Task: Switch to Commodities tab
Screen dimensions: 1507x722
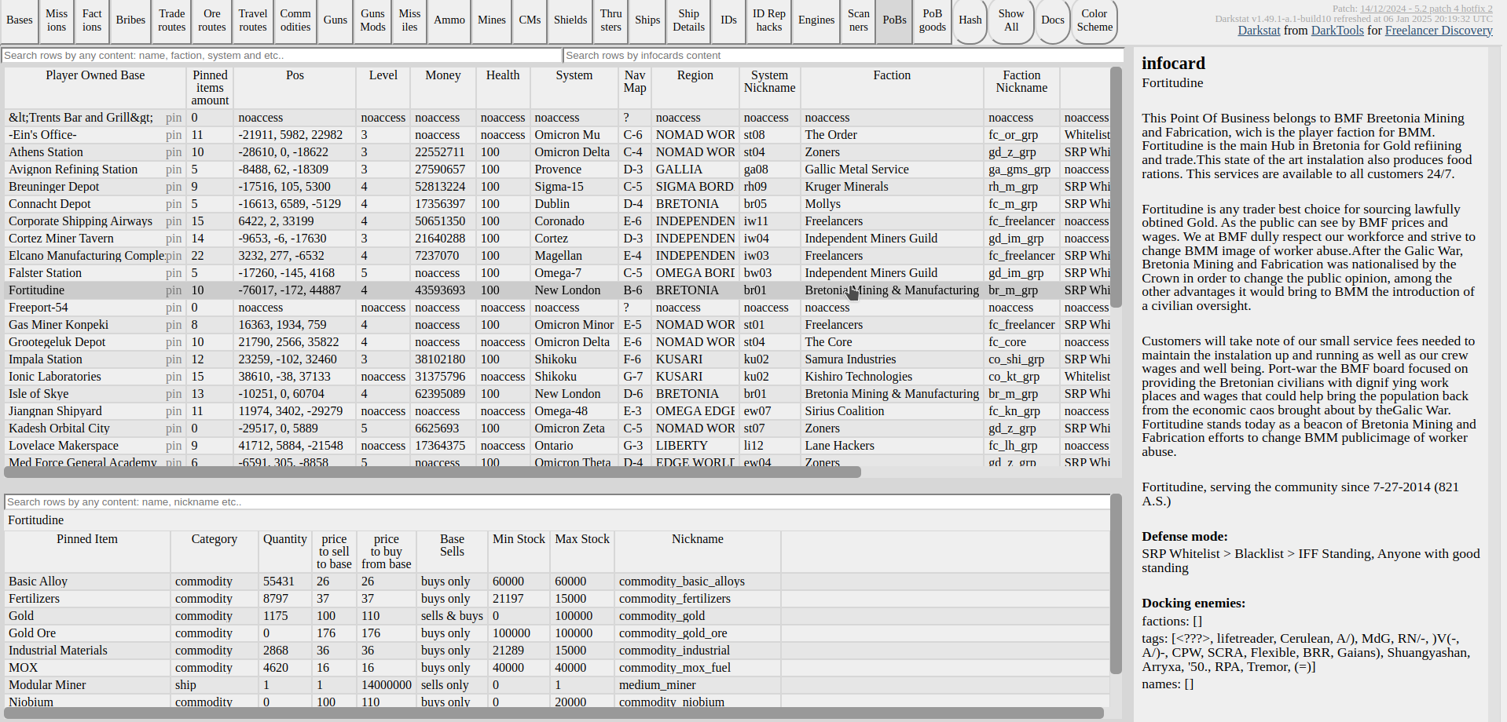Action: point(295,20)
